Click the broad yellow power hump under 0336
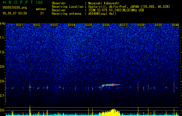Image resolution: width=182 pixels, height=116 pixels. coord(110,112)
